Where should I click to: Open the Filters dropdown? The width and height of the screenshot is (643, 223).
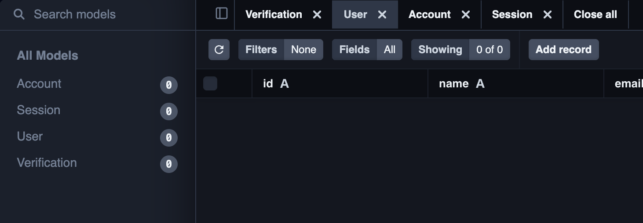(281, 50)
